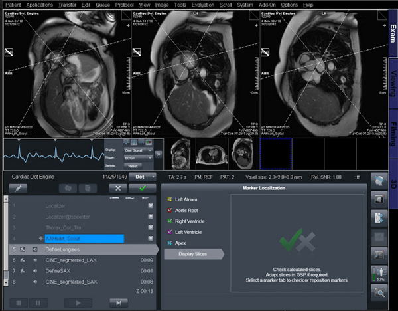The height and width of the screenshot is (311, 398).
Task: Open the patient head icon in right sidebar
Action: click(380, 181)
